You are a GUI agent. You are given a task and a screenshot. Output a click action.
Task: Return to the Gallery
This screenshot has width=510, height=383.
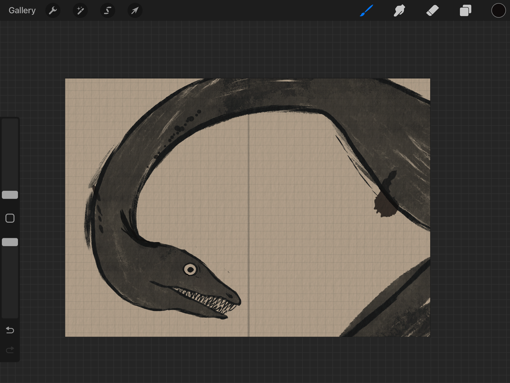tap(22, 11)
